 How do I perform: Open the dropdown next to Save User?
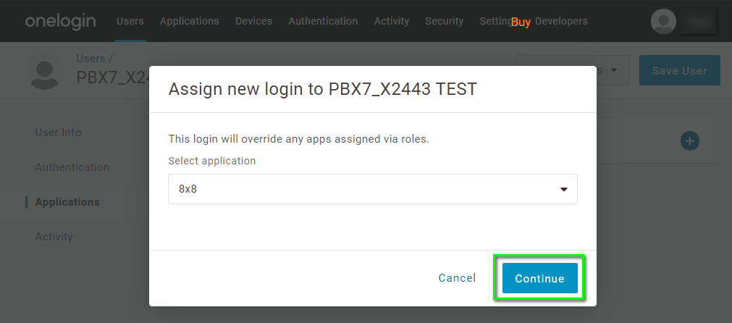click(x=614, y=70)
